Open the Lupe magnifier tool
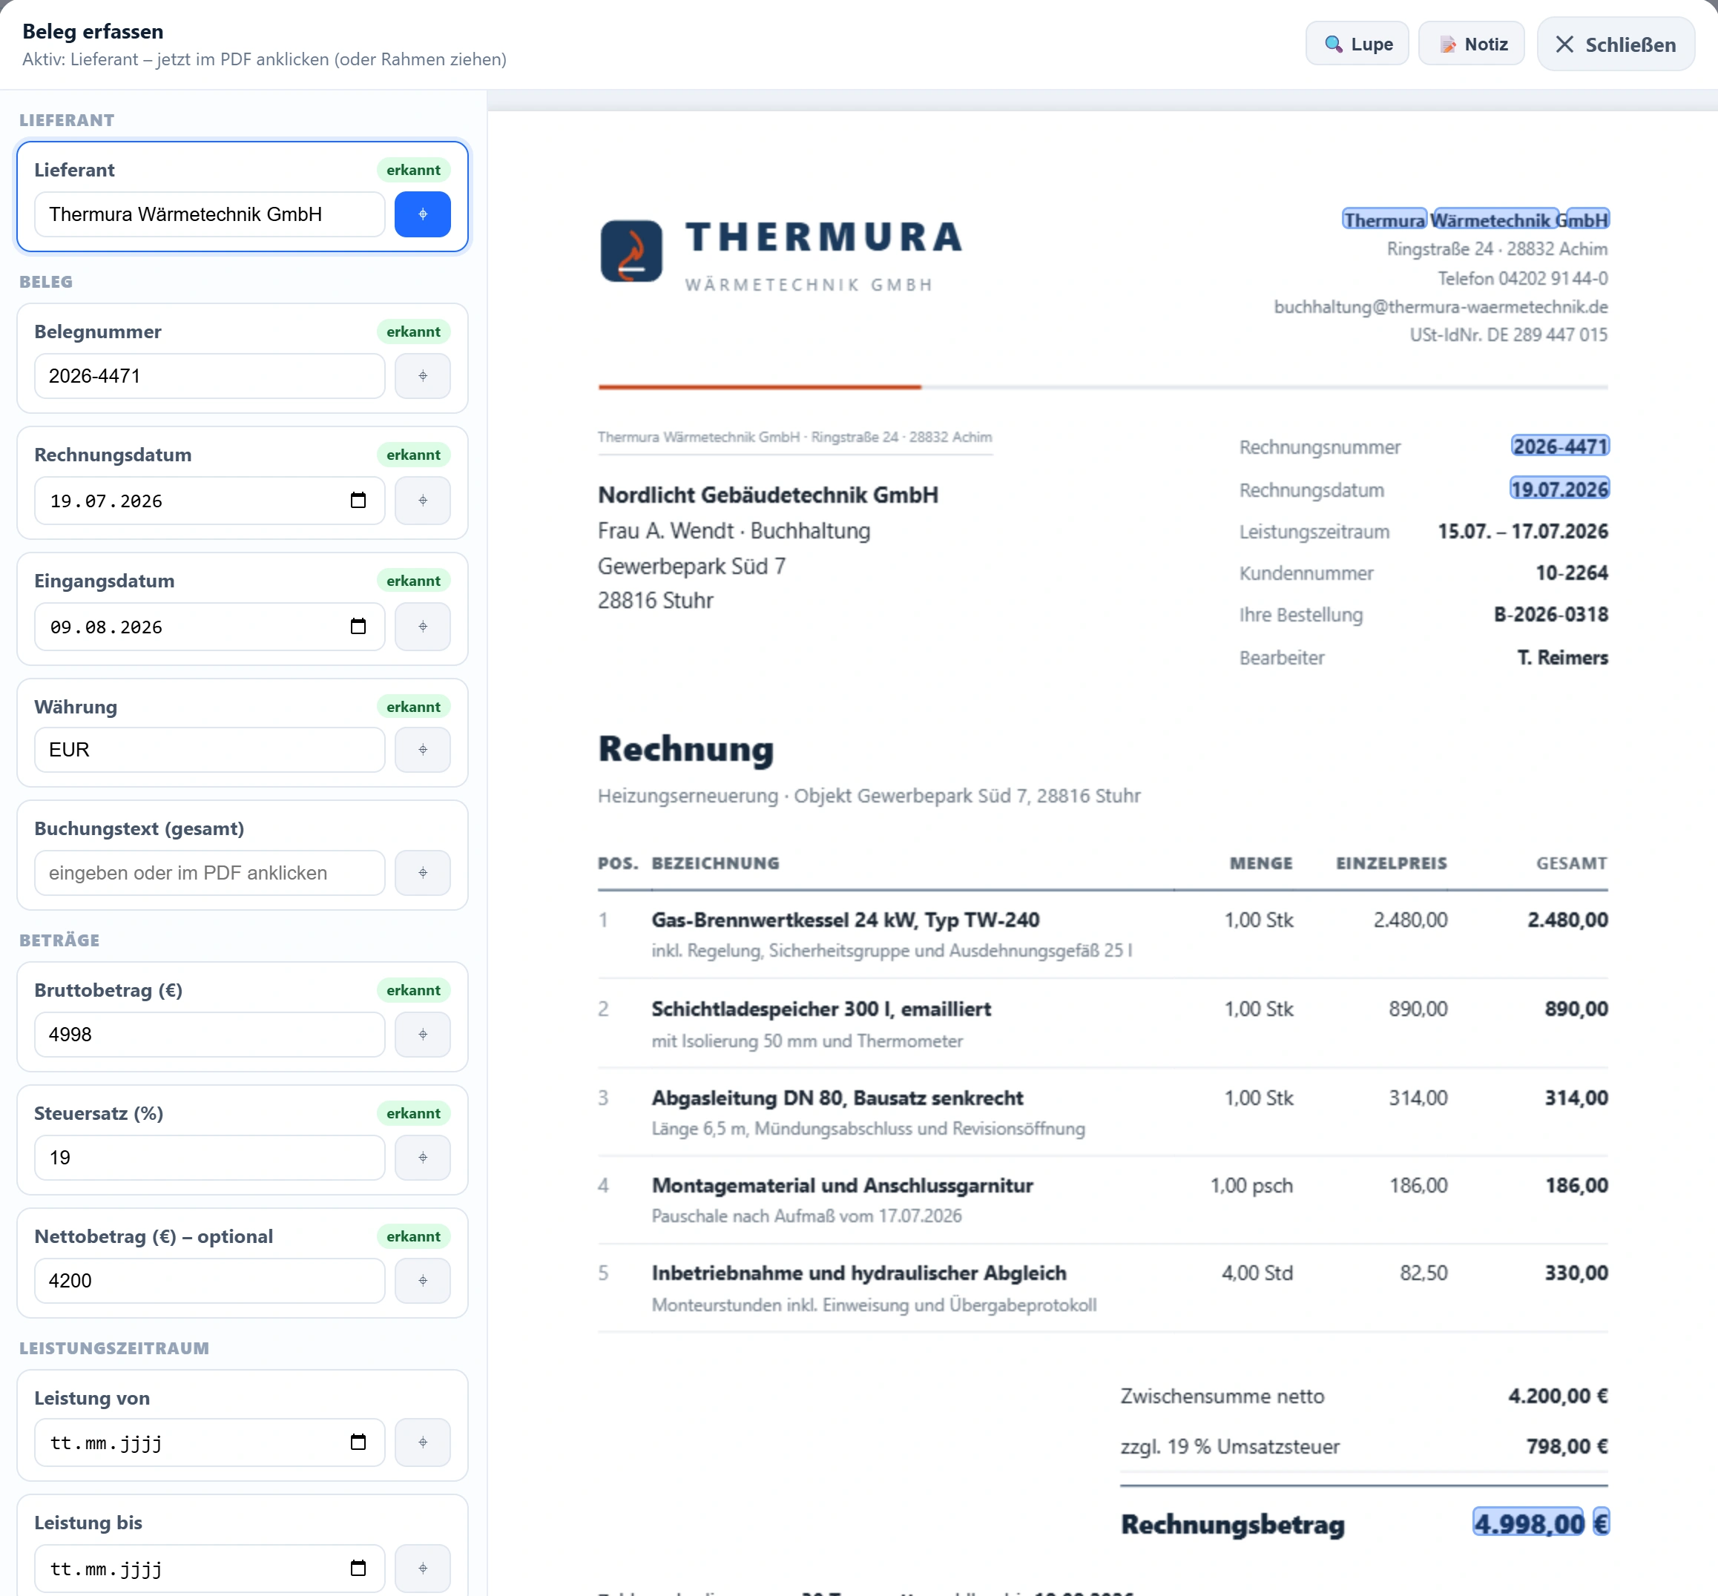Image resolution: width=1718 pixels, height=1596 pixels. (1357, 44)
